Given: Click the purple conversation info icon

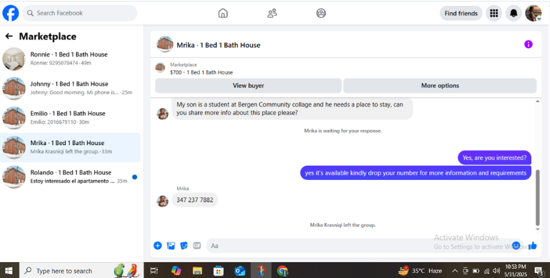Looking at the screenshot, I should tap(528, 44).
